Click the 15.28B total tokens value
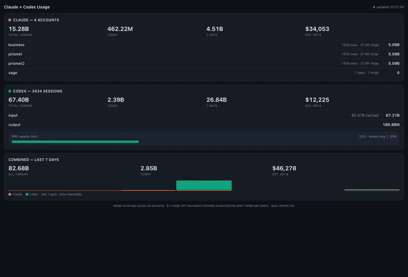 [x=19, y=29]
